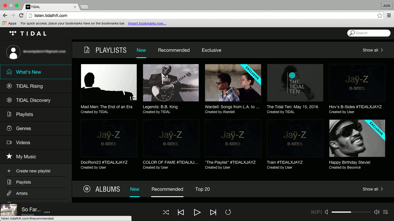The image size is (394, 221).
Task: Click the Videos camera icon in sidebar
Action: click(x=10, y=142)
